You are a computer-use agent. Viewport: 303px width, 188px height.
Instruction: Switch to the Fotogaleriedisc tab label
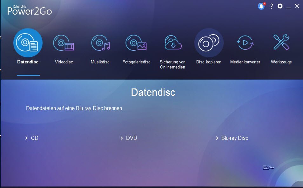coord(137,62)
